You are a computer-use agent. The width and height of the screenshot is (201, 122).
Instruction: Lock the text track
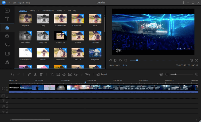7,102
